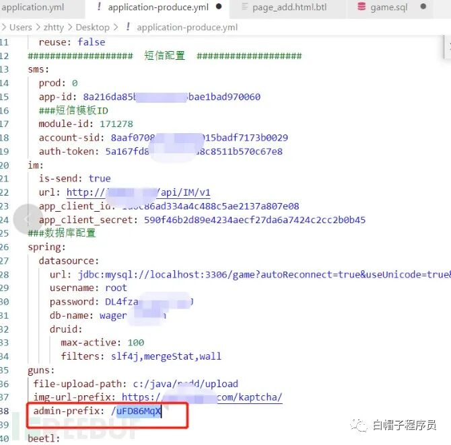This screenshot has height=445, width=451.
Task: Click the 'sms:' key text
Action: [x=38, y=69]
